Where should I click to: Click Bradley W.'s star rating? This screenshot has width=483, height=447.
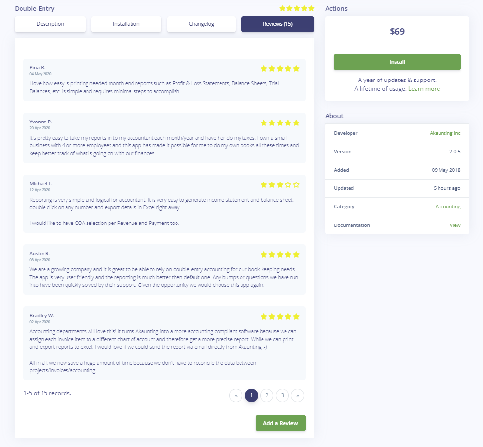(280, 316)
